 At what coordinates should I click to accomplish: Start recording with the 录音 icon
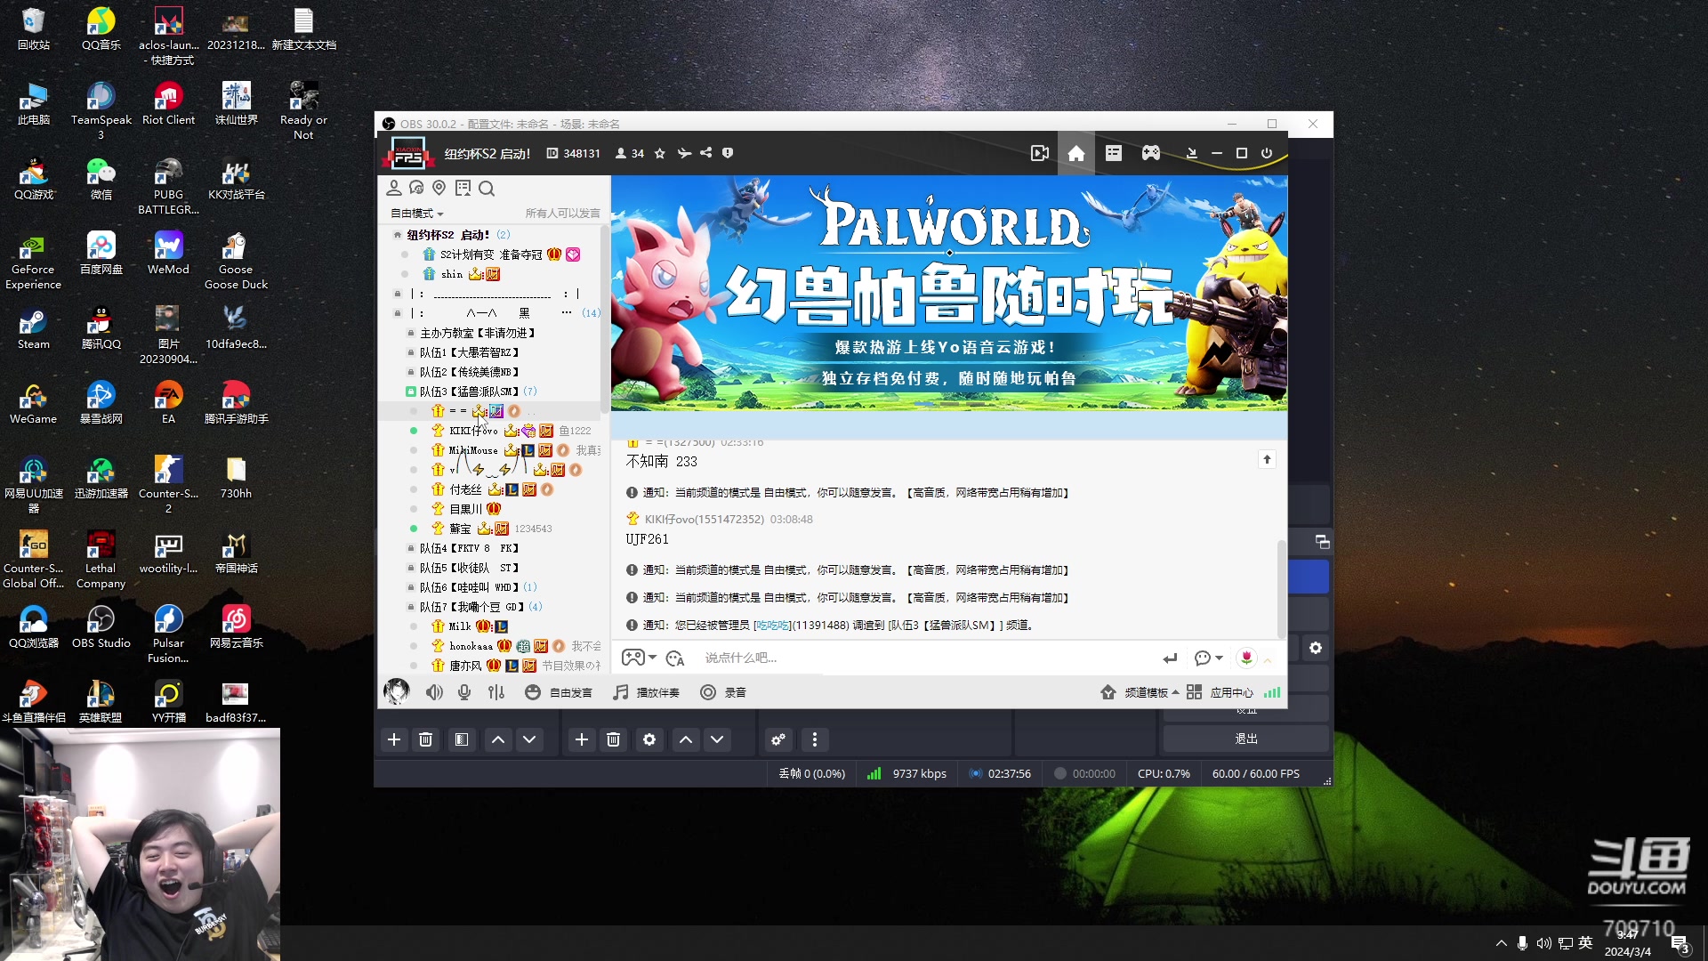coord(709,692)
